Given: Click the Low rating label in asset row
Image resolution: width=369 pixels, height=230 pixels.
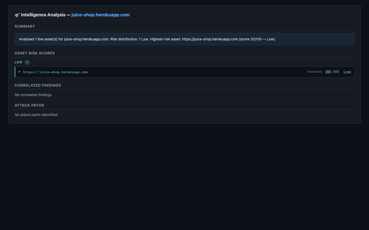Looking at the screenshot, I should click(347, 72).
